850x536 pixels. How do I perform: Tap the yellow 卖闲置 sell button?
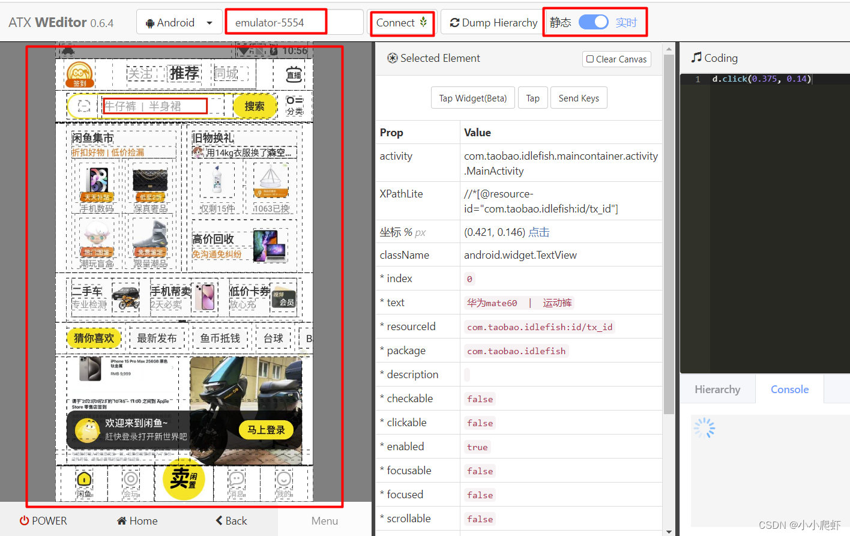coord(184,479)
